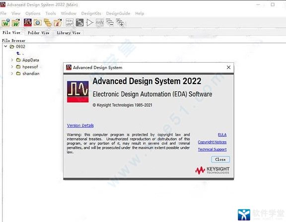286x222 pixels.
Task: Close the About dialog with the X
Action: tap(228, 67)
